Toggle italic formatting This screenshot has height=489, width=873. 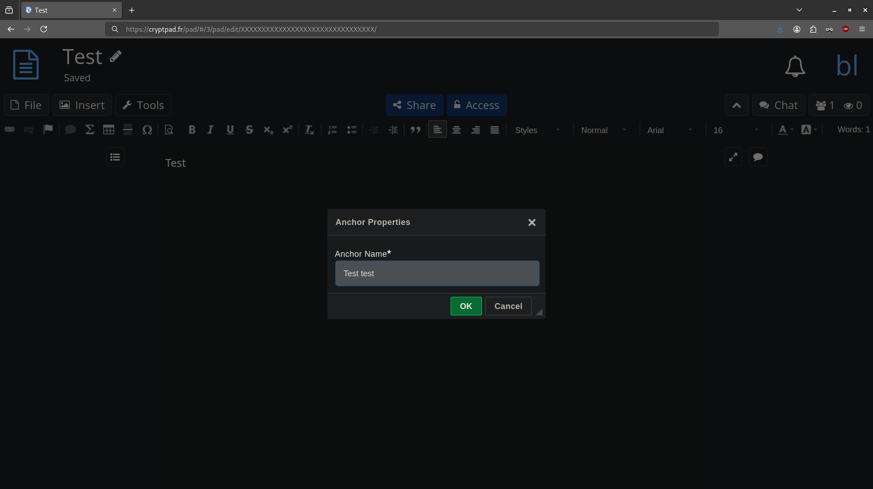pyautogui.click(x=210, y=130)
